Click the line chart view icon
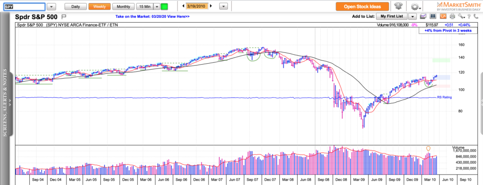The width and height of the screenshot is (483, 185). point(423,17)
